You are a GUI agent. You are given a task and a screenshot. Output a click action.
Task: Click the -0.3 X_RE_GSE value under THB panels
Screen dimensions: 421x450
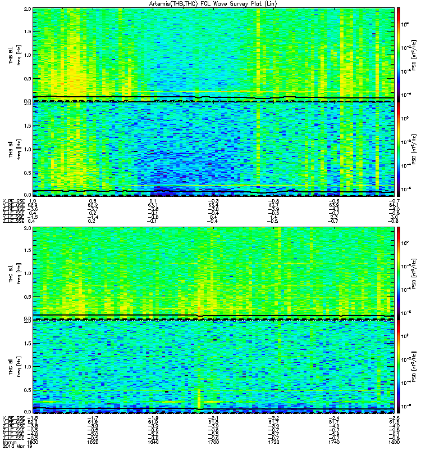[x=213, y=201]
